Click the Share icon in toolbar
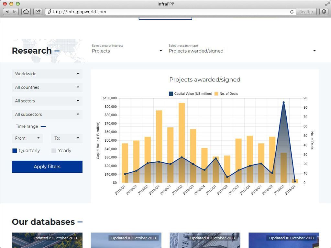The image size is (331, 248). tap(38, 12)
